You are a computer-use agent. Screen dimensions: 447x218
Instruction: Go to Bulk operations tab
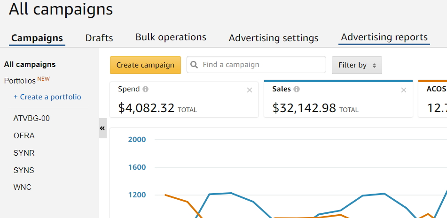tap(171, 37)
